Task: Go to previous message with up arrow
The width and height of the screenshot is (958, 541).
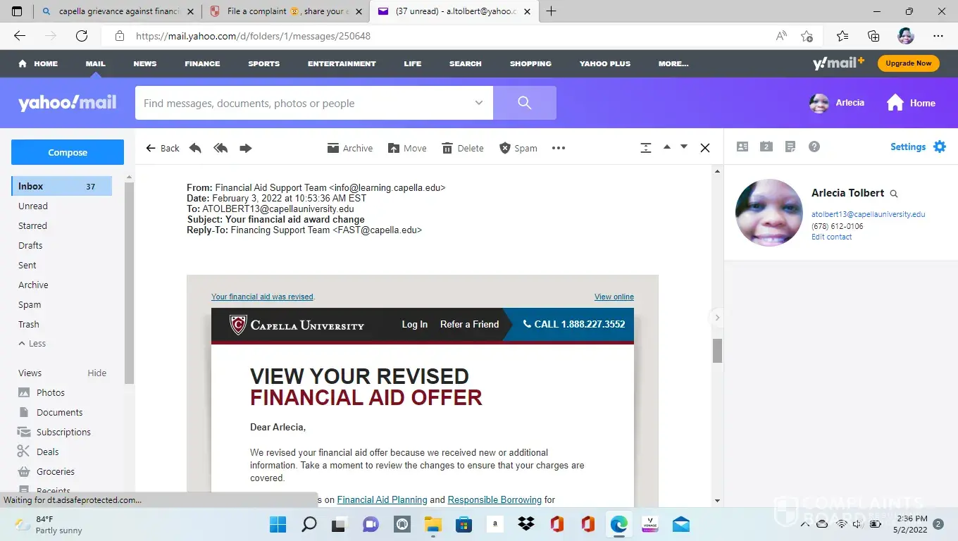Action: pos(667,147)
